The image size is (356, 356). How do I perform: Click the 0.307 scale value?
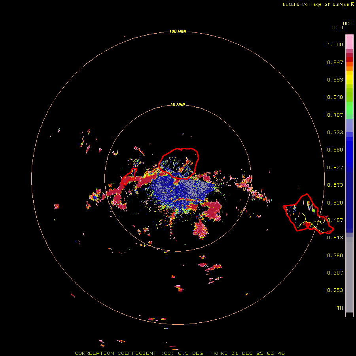coord(335,273)
